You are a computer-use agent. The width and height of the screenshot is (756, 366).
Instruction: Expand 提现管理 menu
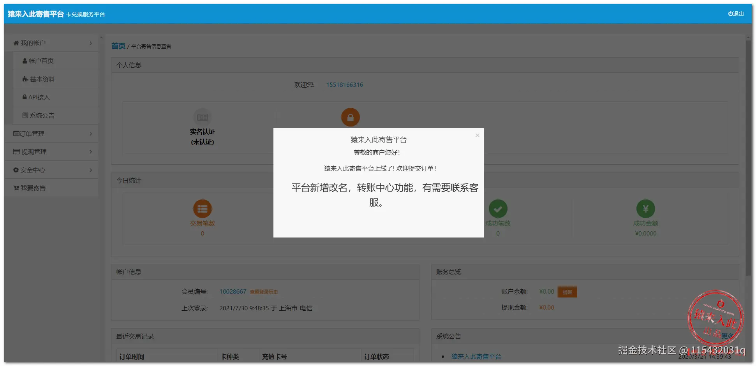point(52,152)
